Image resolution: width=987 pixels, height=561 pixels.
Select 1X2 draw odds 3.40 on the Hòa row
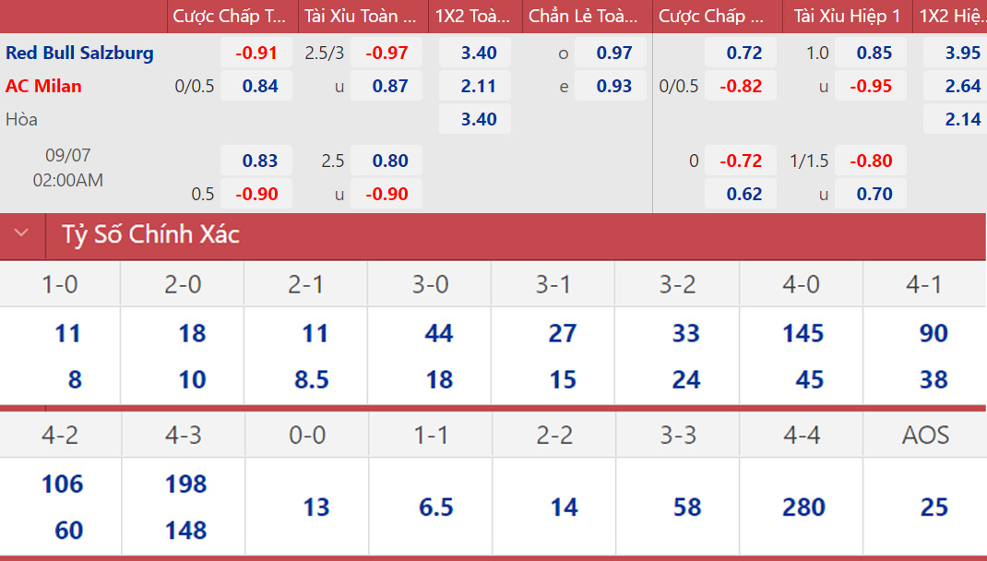(x=479, y=119)
